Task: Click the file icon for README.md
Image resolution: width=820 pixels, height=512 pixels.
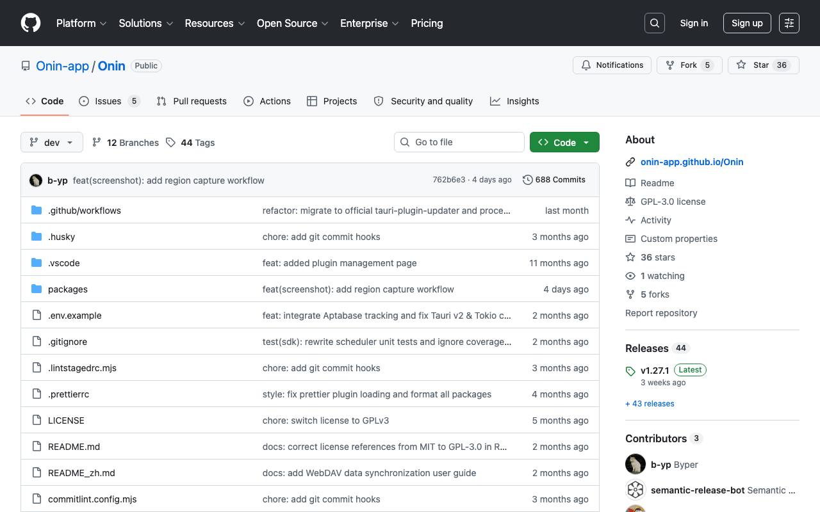Action: tap(37, 447)
